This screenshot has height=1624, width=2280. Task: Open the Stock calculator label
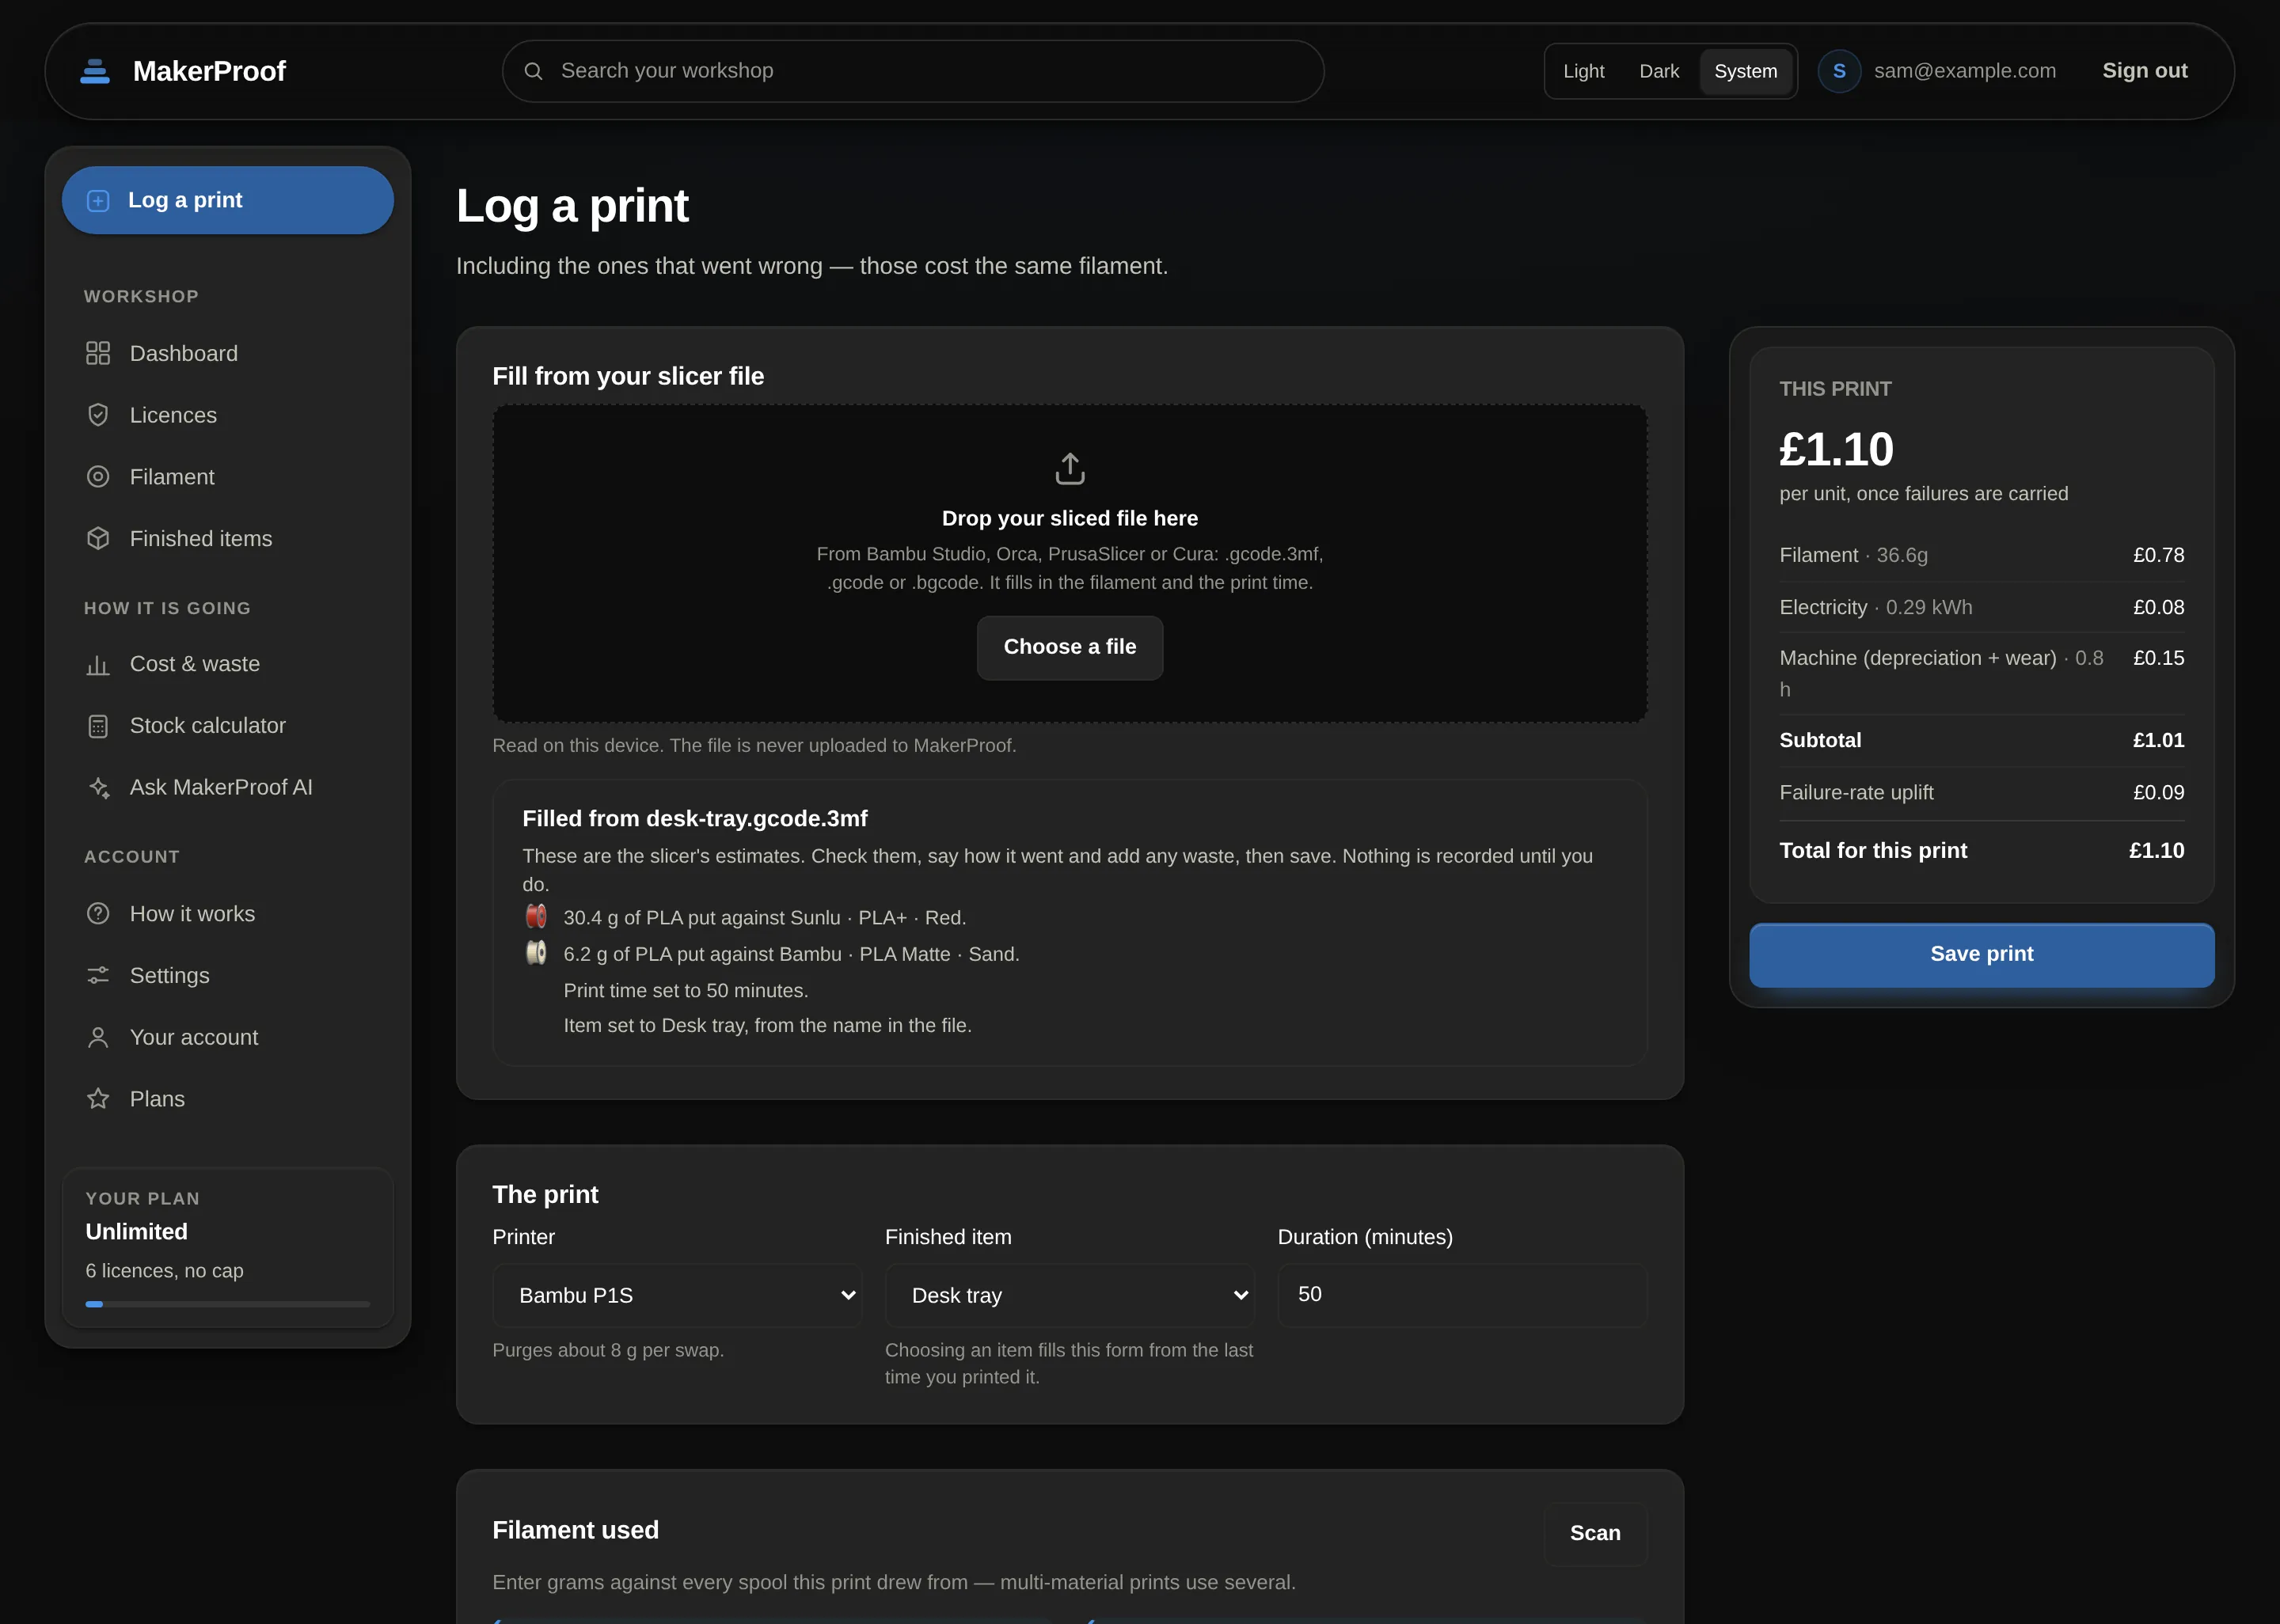point(208,726)
